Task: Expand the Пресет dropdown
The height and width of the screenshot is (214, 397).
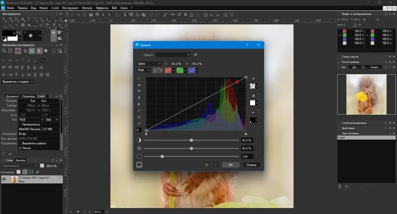Action: coord(173,55)
